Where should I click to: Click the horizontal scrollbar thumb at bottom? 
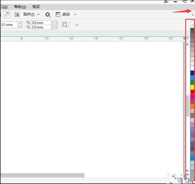pos(42,175)
